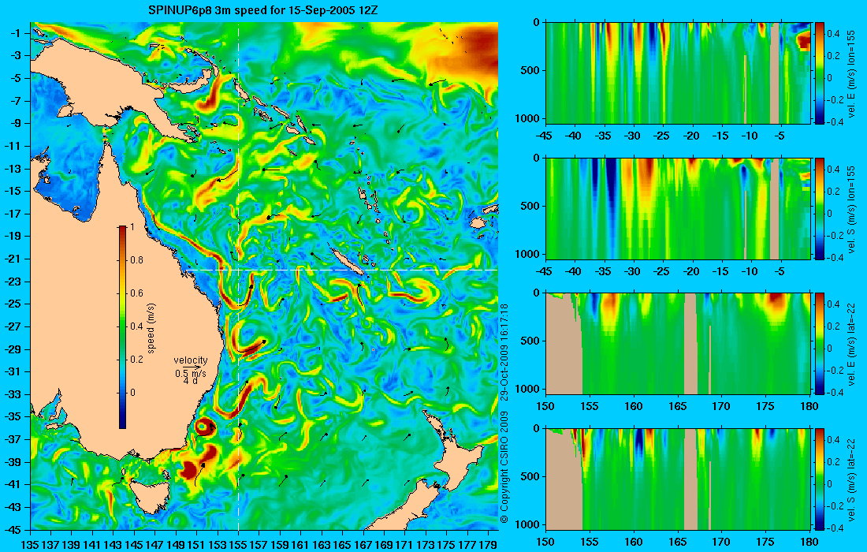Click the '165' tick under bottom section panel
The image size is (867, 552).
tap(677, 542)
